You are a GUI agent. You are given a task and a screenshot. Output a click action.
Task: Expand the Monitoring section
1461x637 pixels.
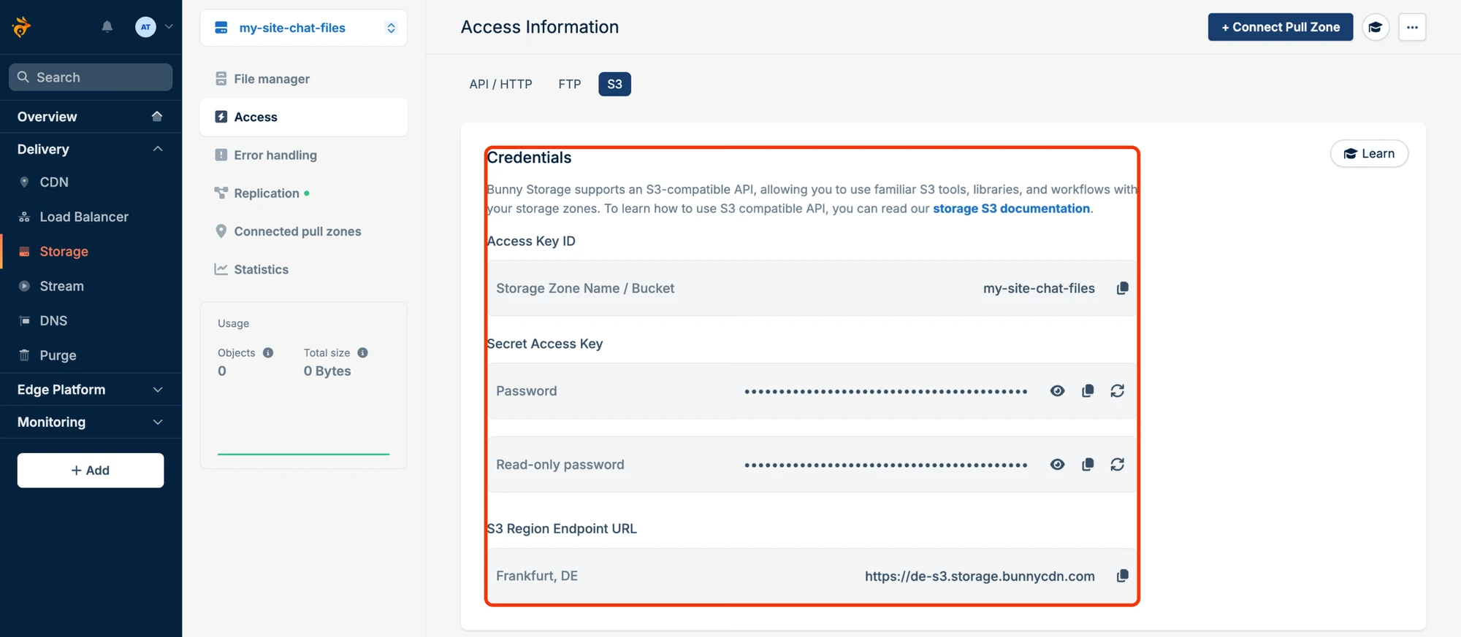pos(157,422)
